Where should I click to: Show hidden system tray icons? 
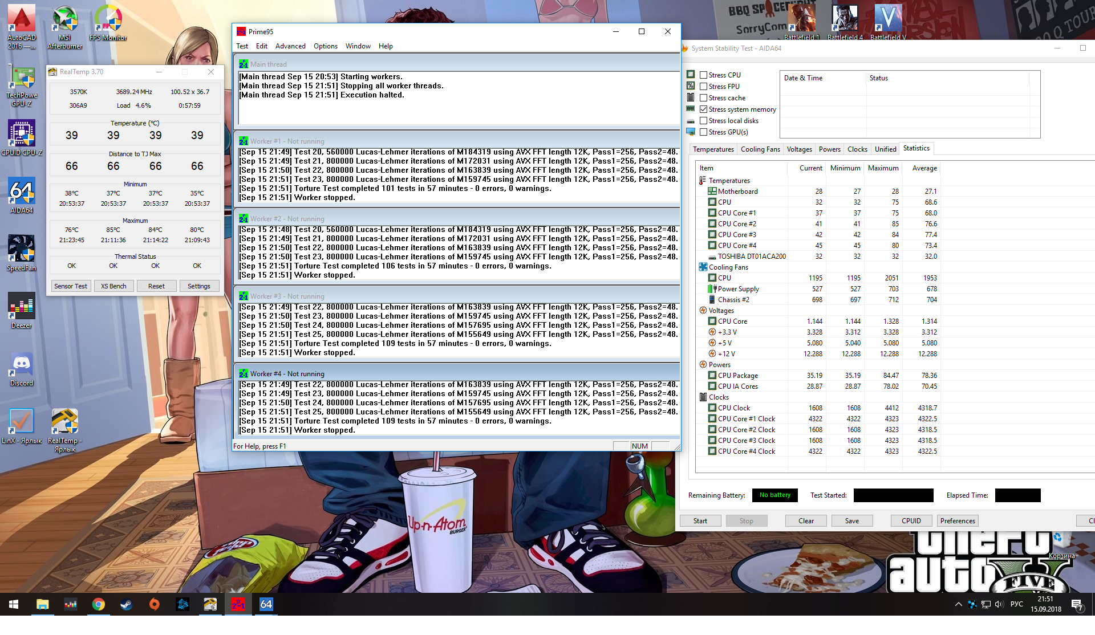click(x=958, y=604)
